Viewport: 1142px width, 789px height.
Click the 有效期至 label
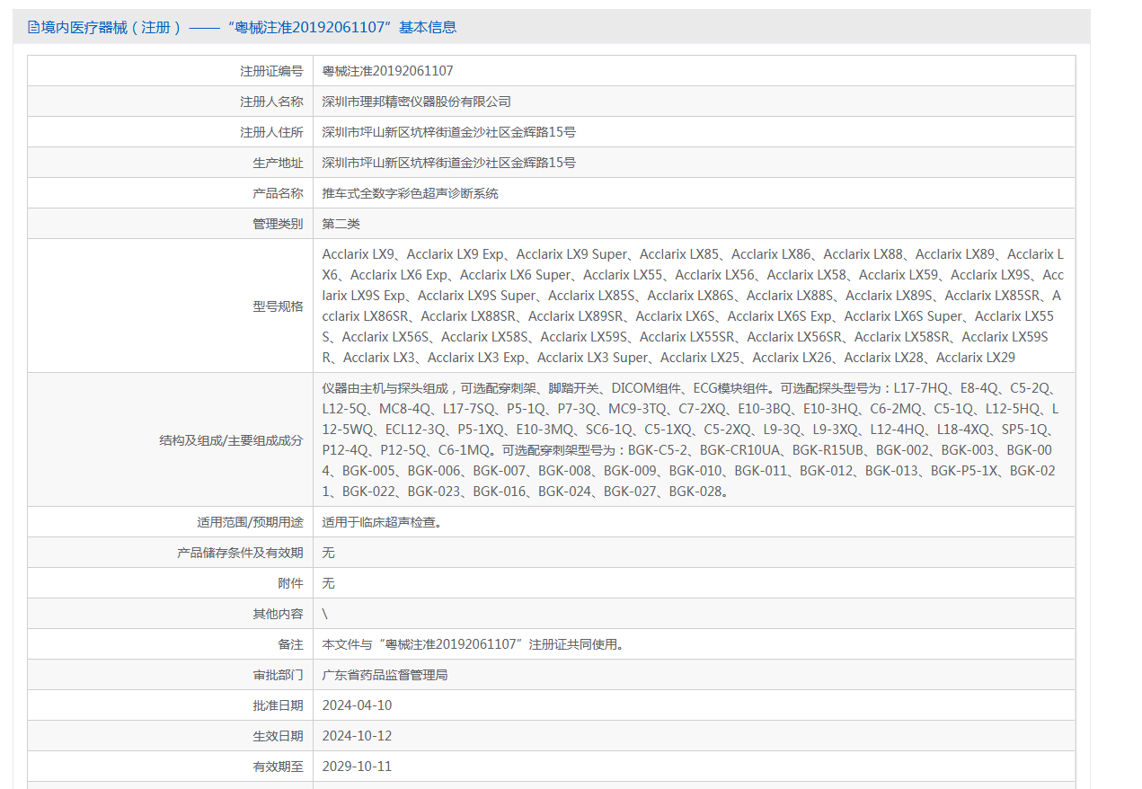(x=278, y=767)
